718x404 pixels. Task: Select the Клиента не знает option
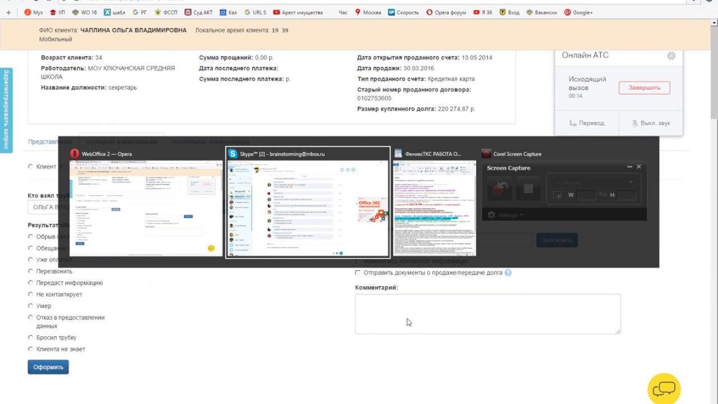tap(31, 349)
